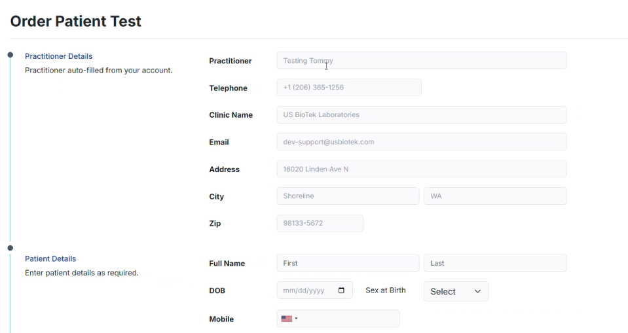Screen dimensions: 628x333
Task: Open the US flag country code selector
Action: (289, 319)
